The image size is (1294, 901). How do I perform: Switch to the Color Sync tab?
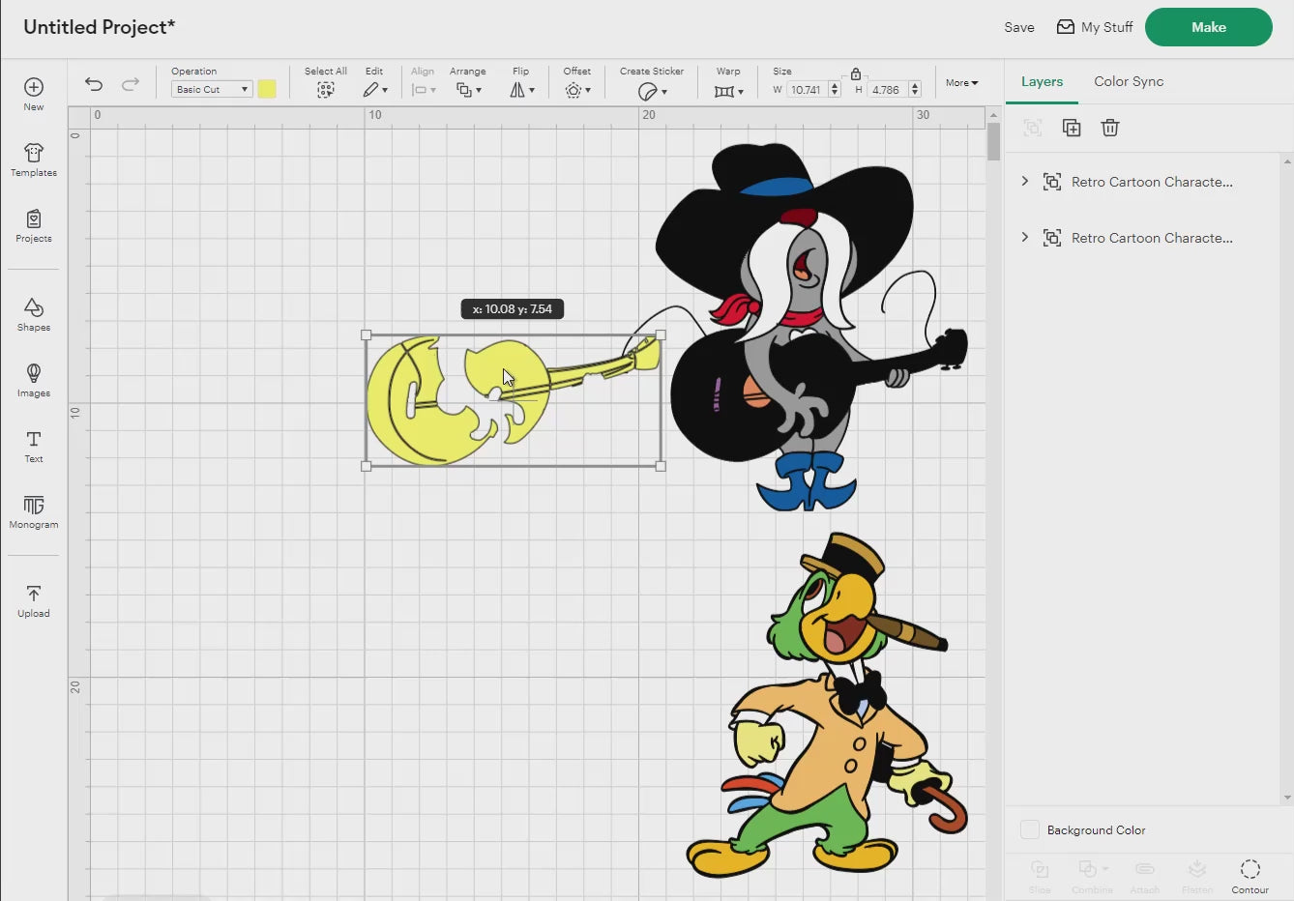coord(1129,81)
